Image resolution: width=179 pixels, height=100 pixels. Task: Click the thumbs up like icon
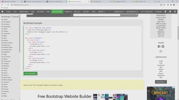(161, 51)
